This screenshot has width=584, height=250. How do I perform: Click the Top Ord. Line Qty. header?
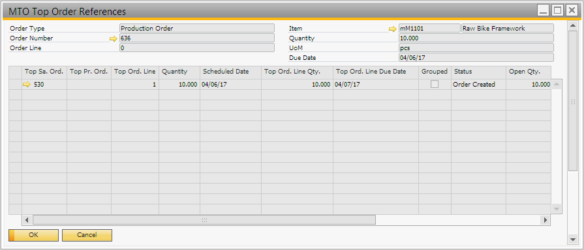[x=297, y=72]
